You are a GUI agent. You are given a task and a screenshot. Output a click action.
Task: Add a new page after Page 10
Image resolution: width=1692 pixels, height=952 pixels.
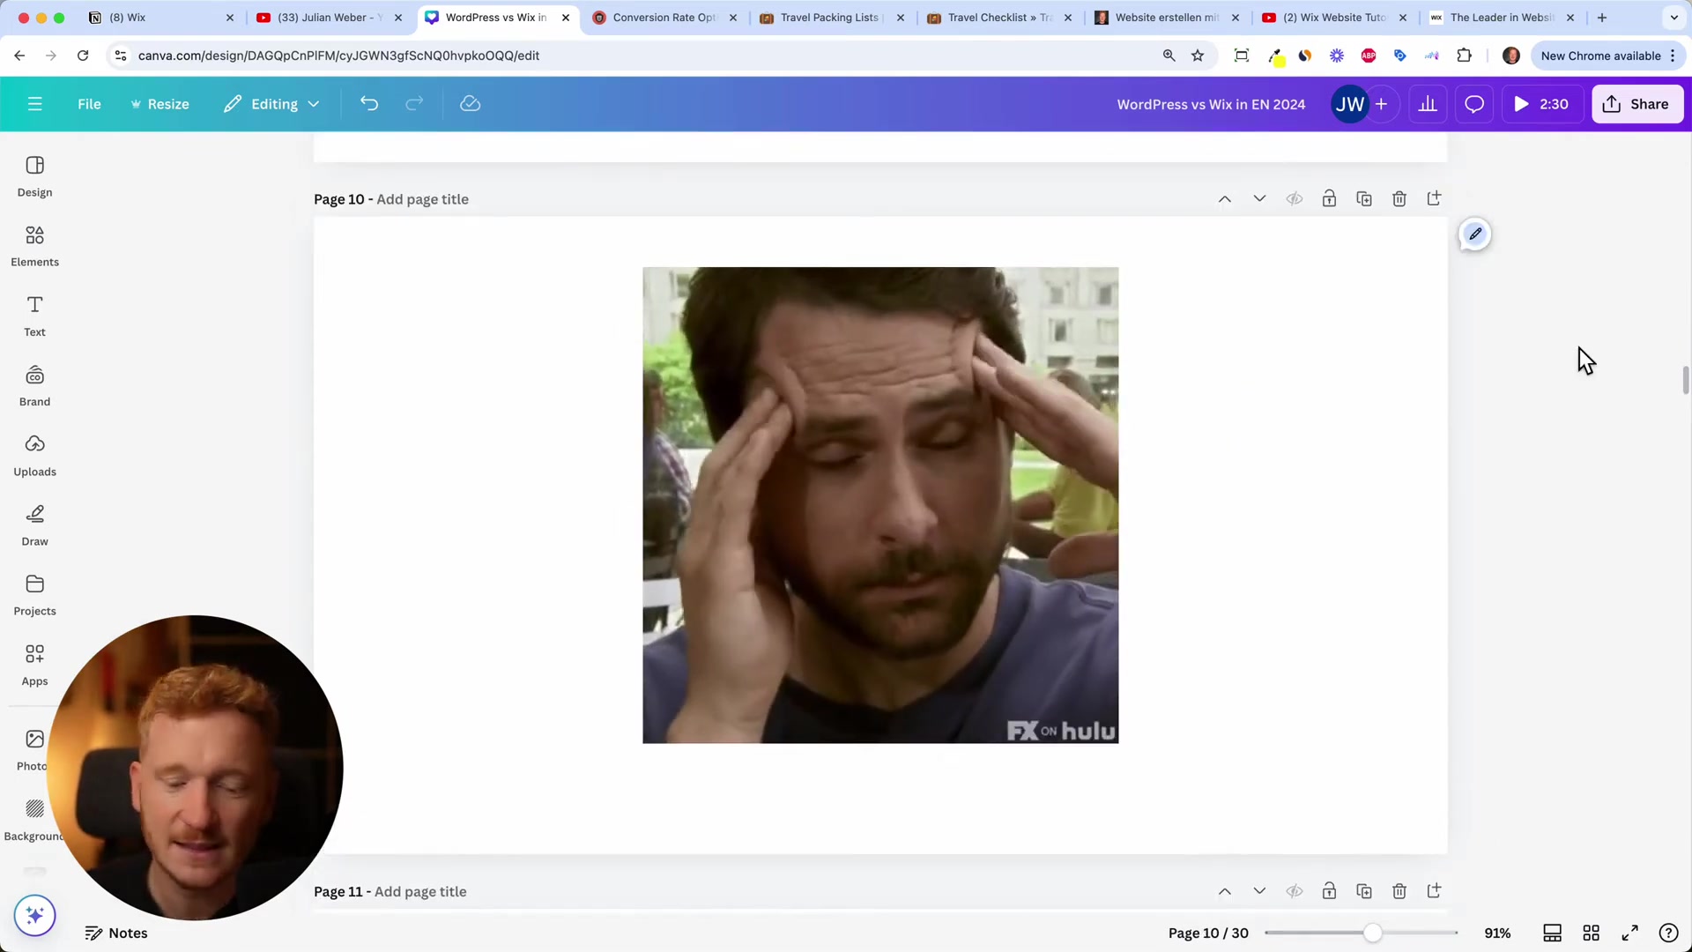[1434, 198]
